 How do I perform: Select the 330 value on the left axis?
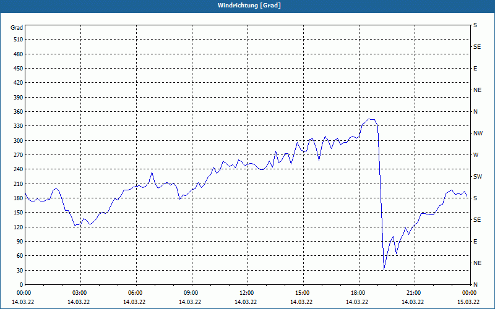pos(19,126)
